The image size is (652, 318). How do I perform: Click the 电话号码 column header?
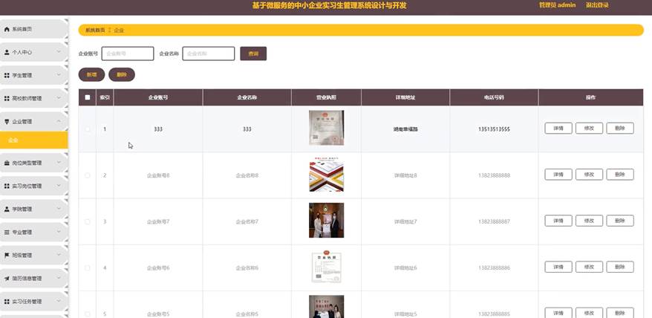point(494,97)
